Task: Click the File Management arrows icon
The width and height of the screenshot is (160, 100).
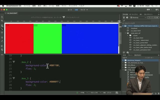Action: [2, 20]
